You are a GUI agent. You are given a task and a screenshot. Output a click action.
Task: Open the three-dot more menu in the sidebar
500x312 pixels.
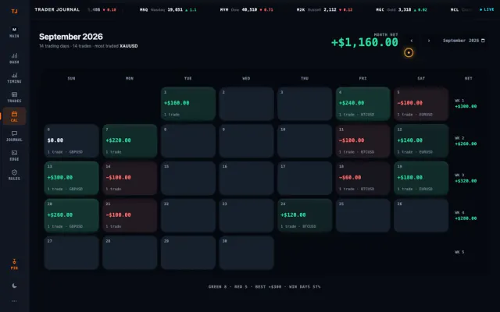pos(14,301)
